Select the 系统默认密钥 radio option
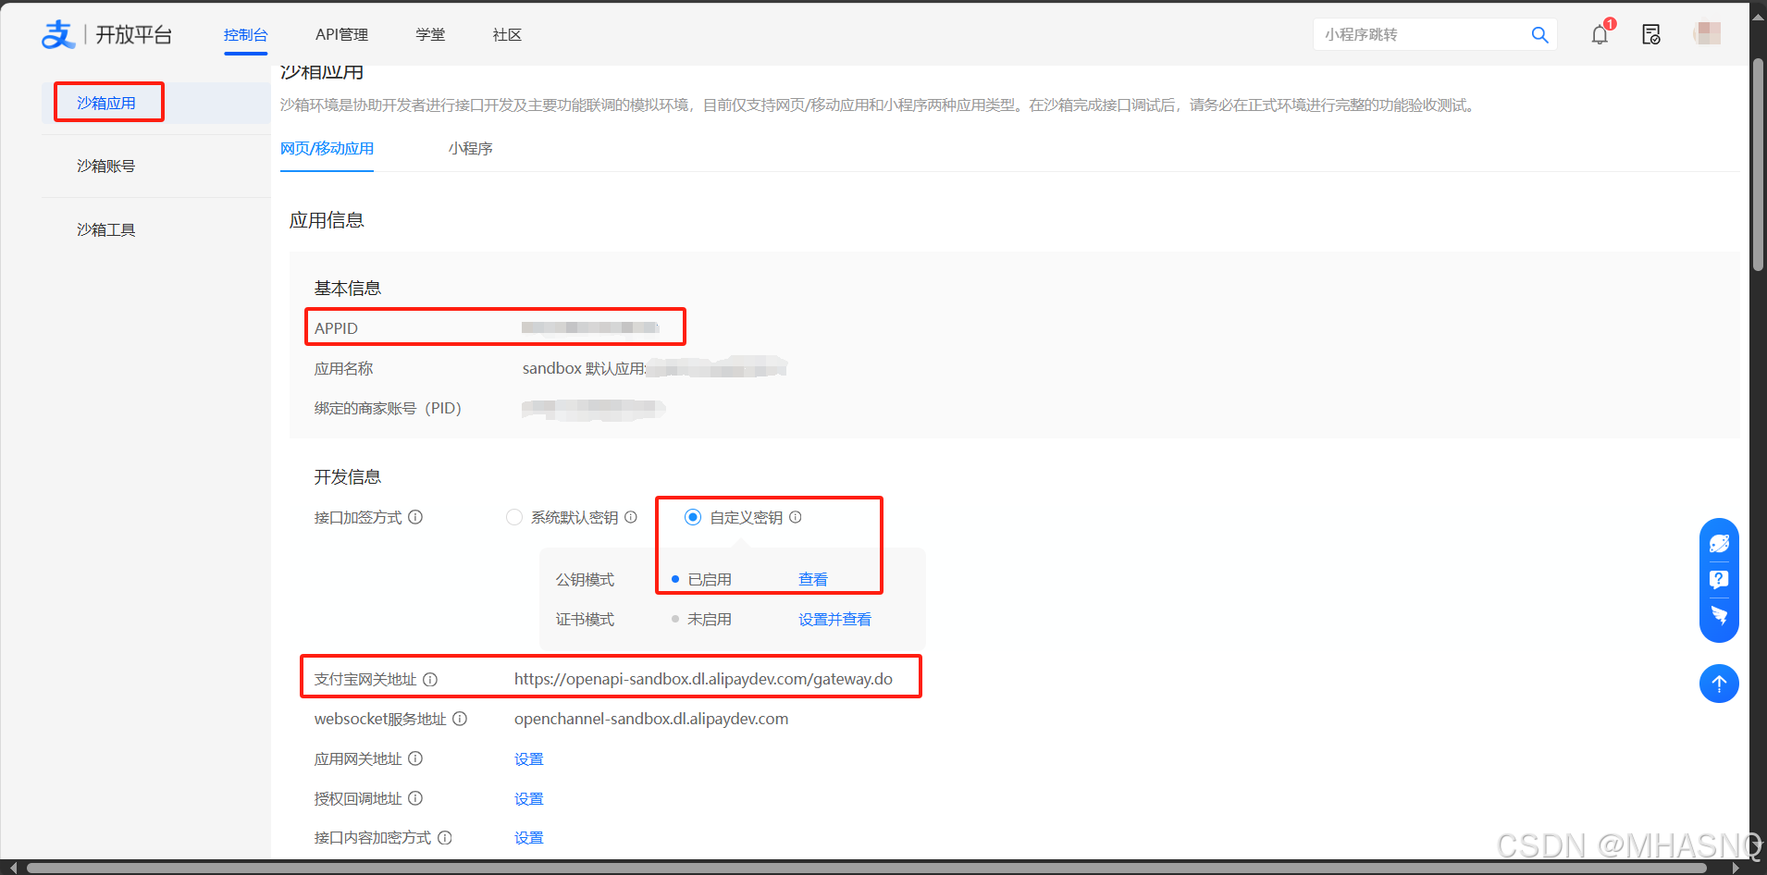The width and height of the screenshot is (1767, 875). click(514, 517)
